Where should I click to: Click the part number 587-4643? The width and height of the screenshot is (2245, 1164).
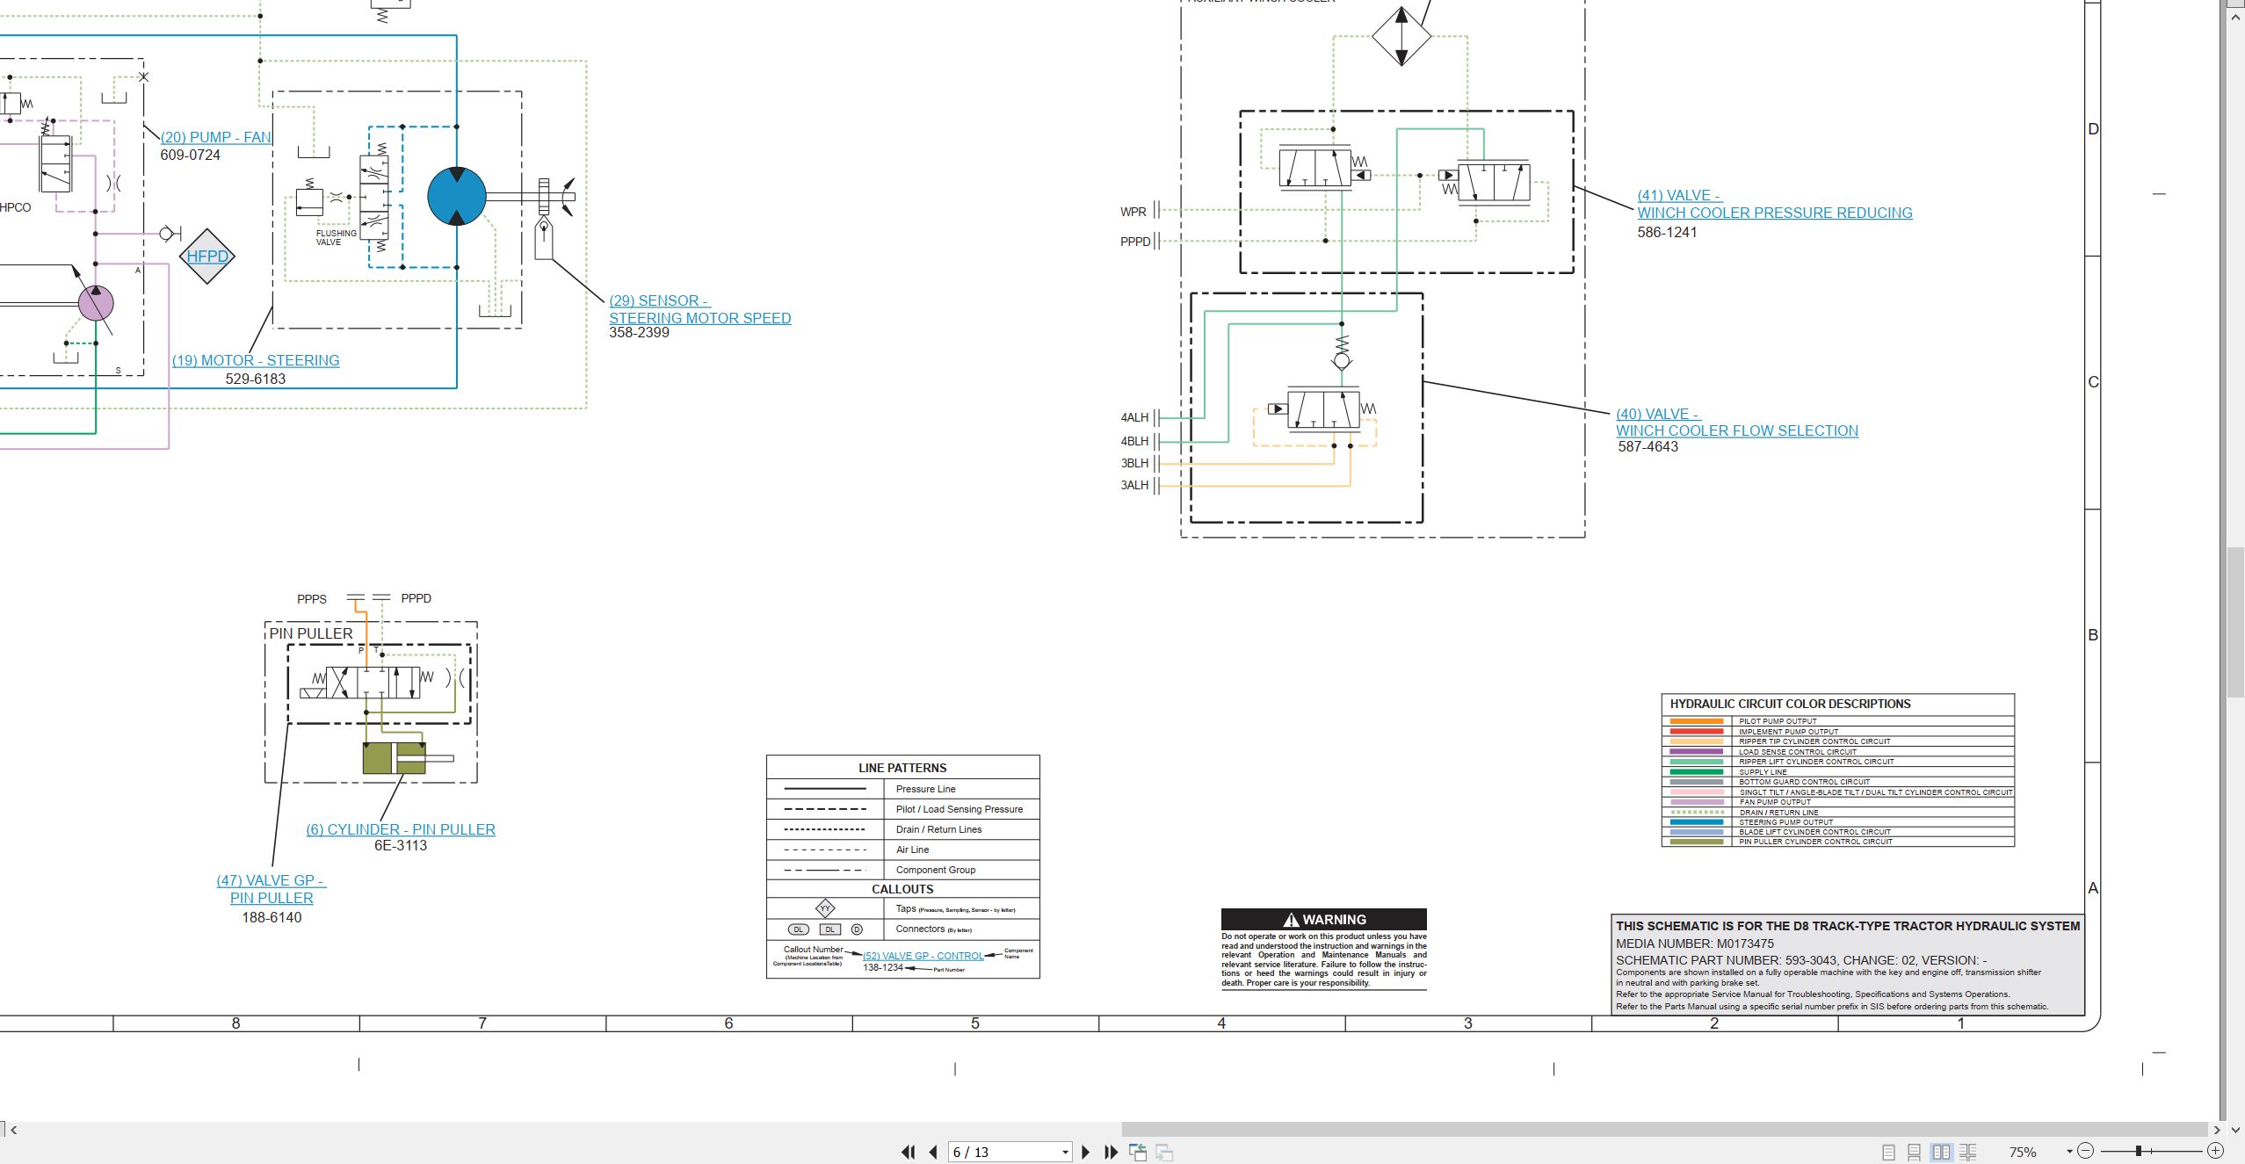1648,447
